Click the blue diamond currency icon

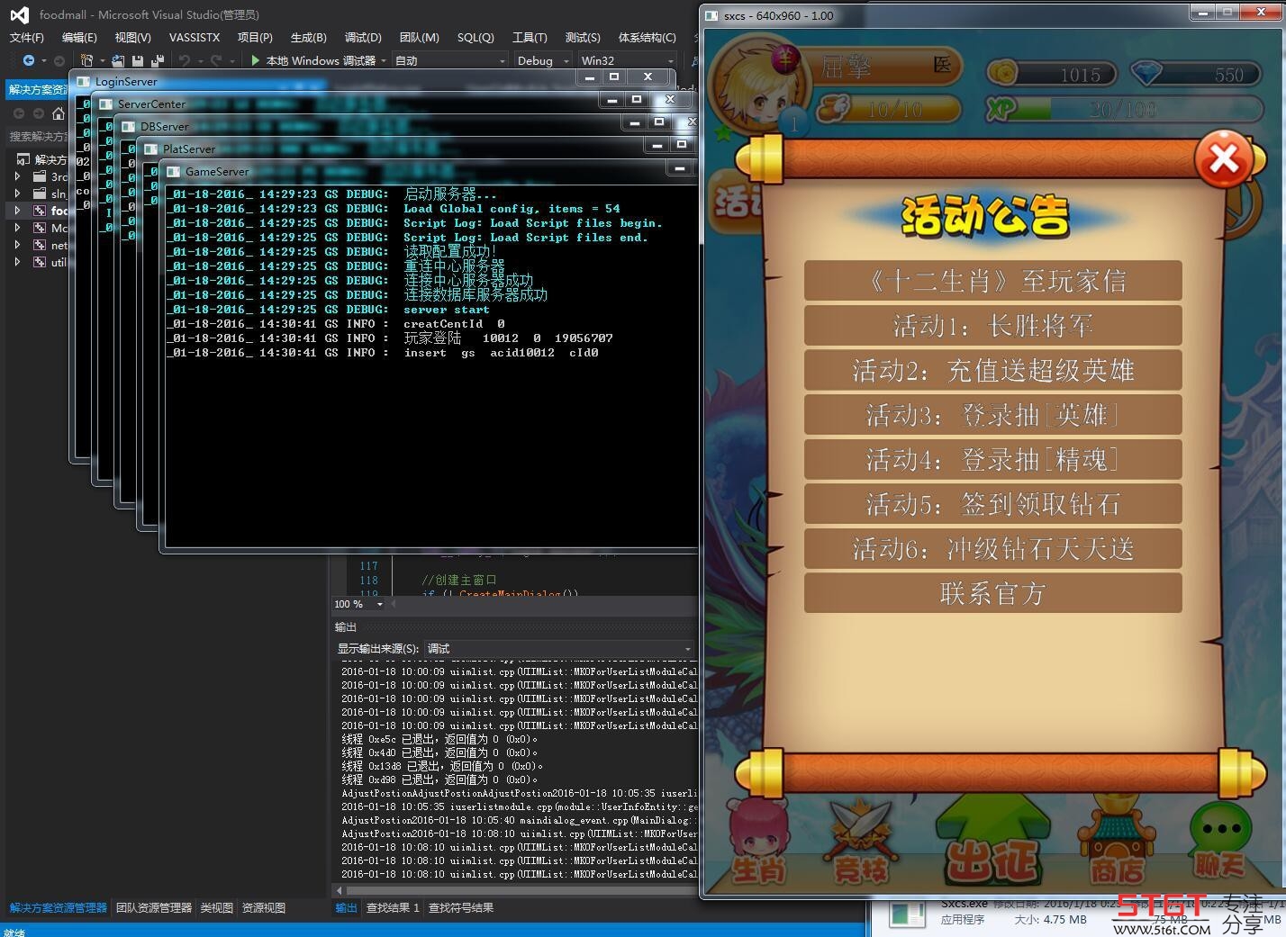(1146, 74)
